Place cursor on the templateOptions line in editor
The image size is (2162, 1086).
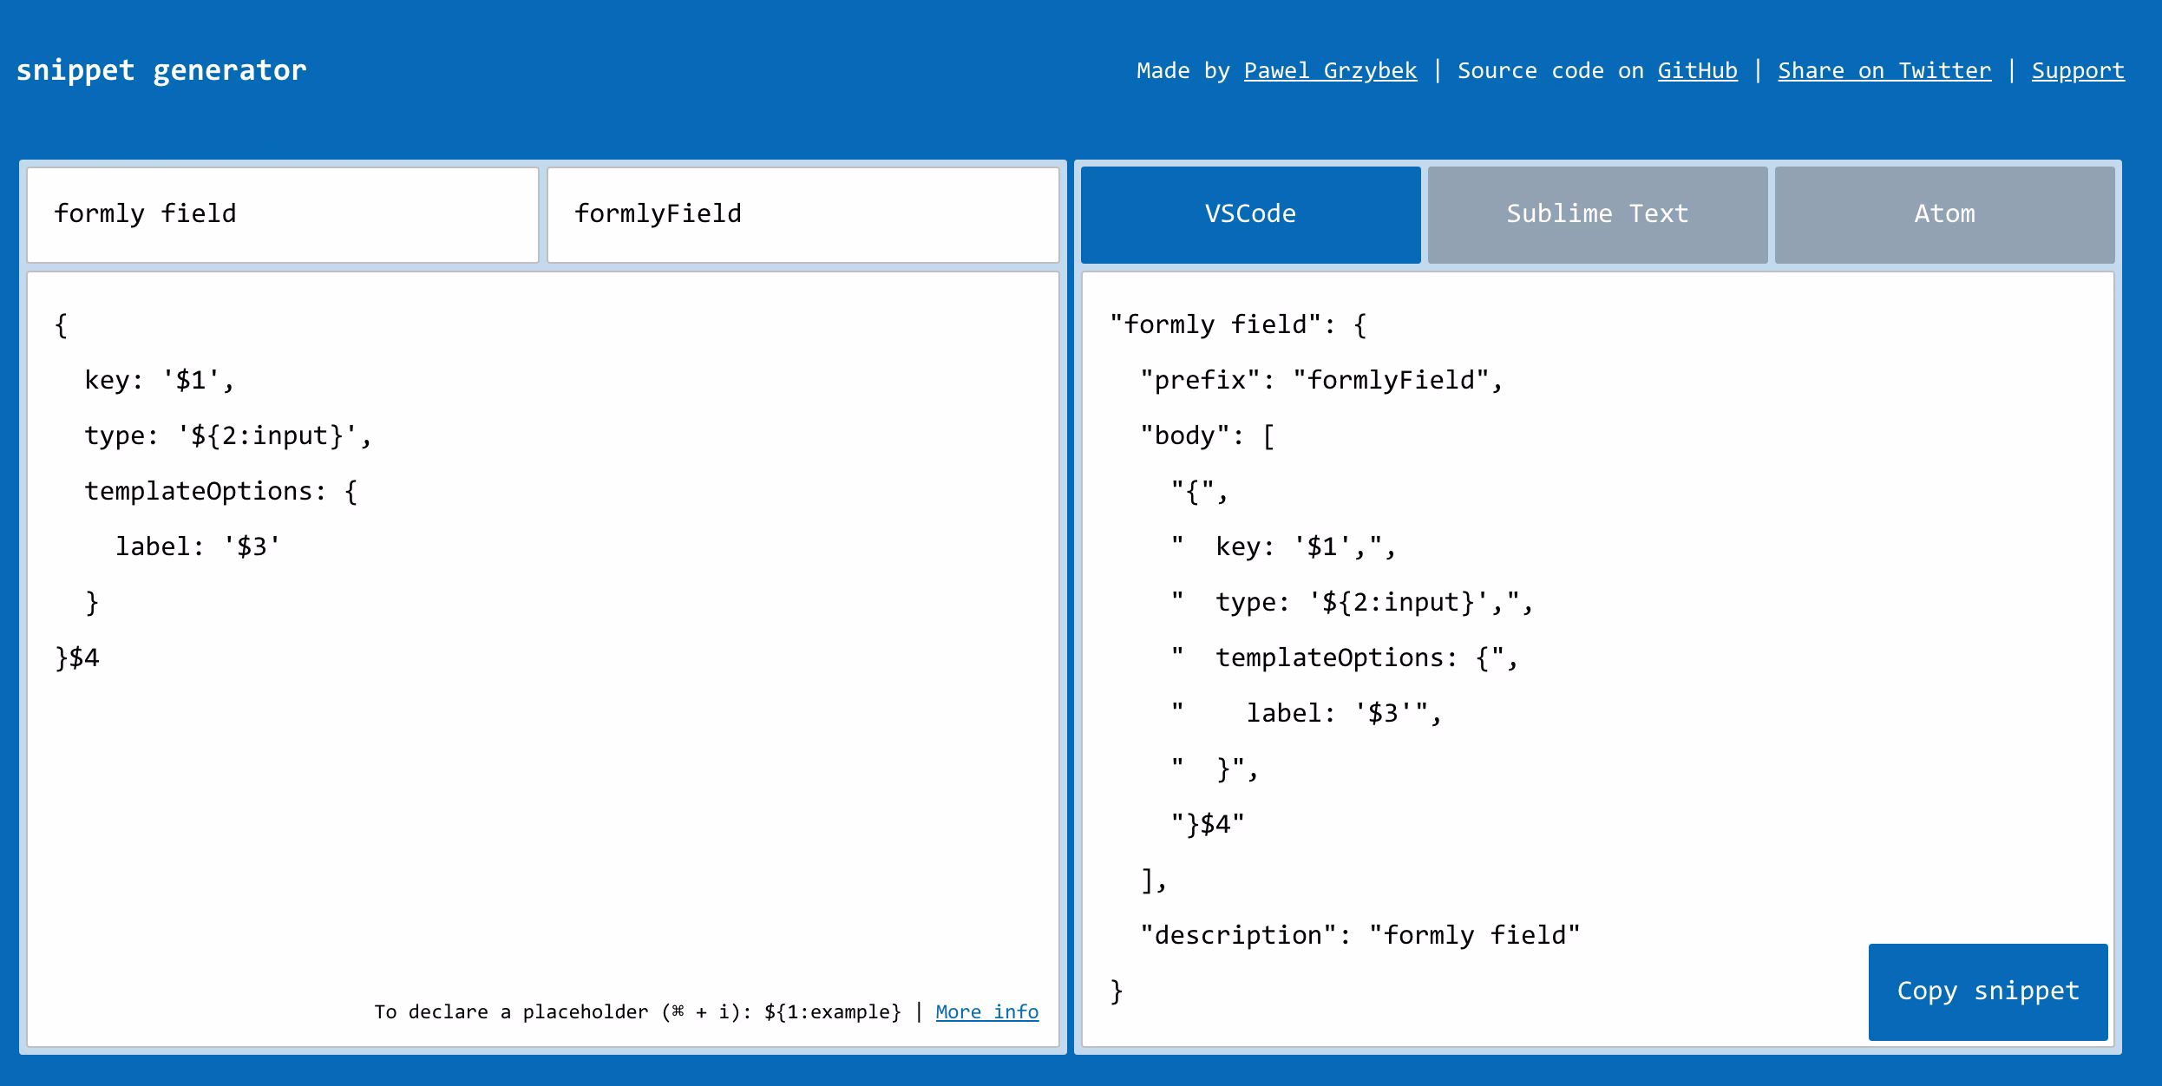221,492
